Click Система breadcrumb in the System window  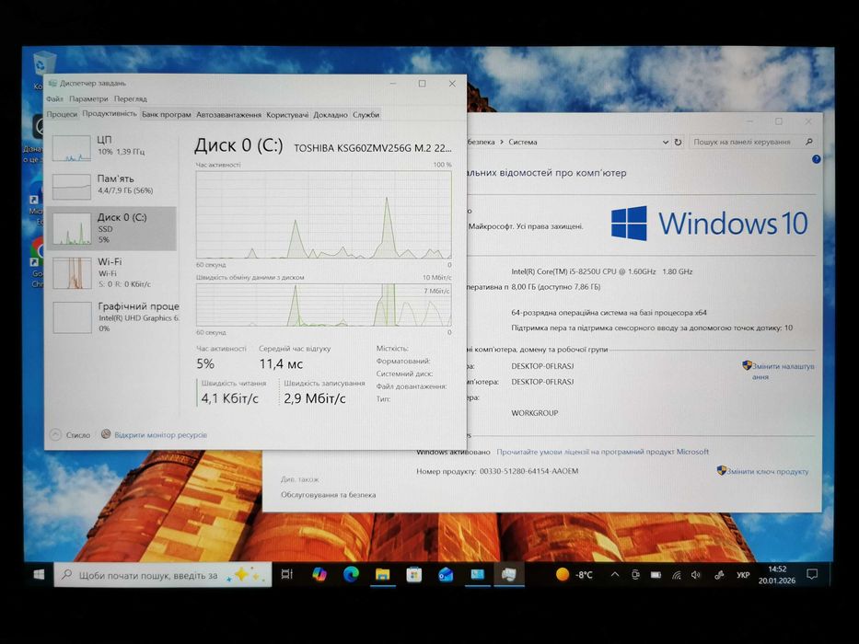click(x=523, y=142)
